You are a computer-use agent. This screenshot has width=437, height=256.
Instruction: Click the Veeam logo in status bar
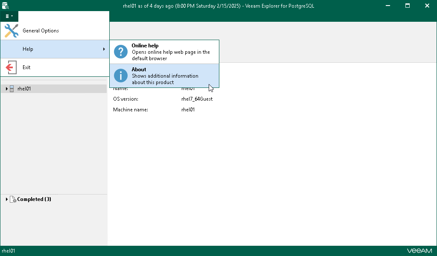click(x=420, y=251)
